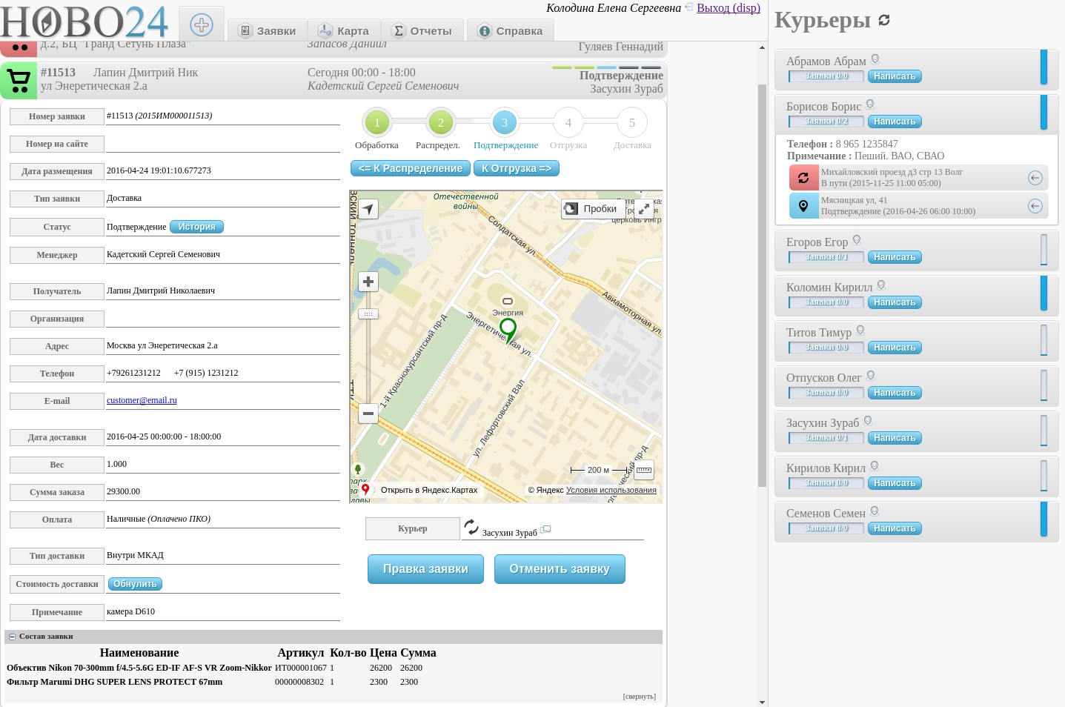Click the green delivery marker on map
1065x707 pixels.
pyautogui.click(x=508, y=331)
